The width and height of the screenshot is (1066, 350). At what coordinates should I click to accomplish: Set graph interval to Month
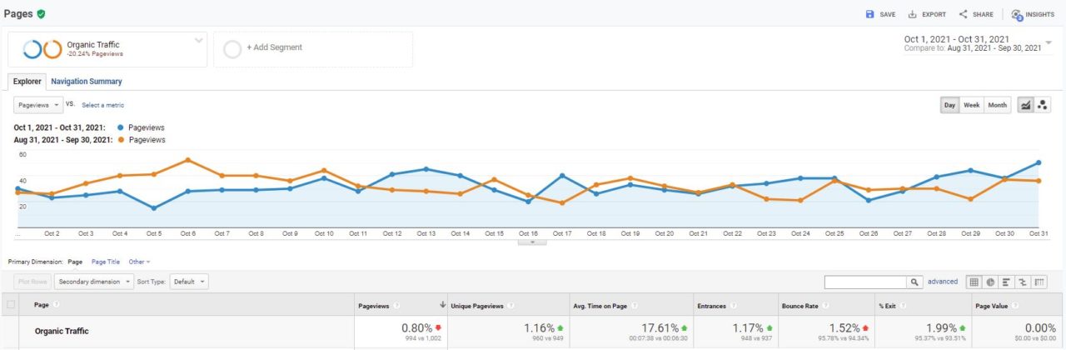pyautogui.click(x=997, y=105)
